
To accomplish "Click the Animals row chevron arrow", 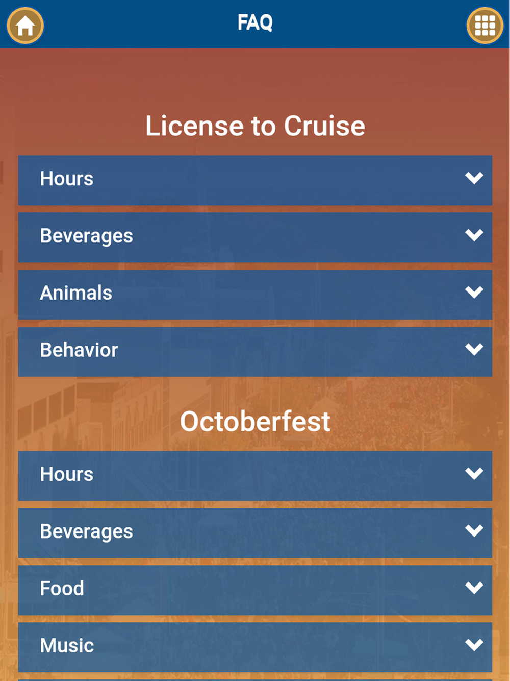I will [474, 293].
